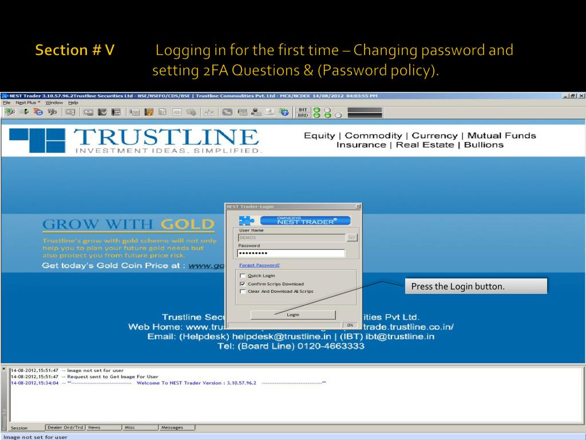Viewport: 586px width, 440px height.
Task: Click the orange-blue refresh globe toolbar icon
Action: point(38,112)
